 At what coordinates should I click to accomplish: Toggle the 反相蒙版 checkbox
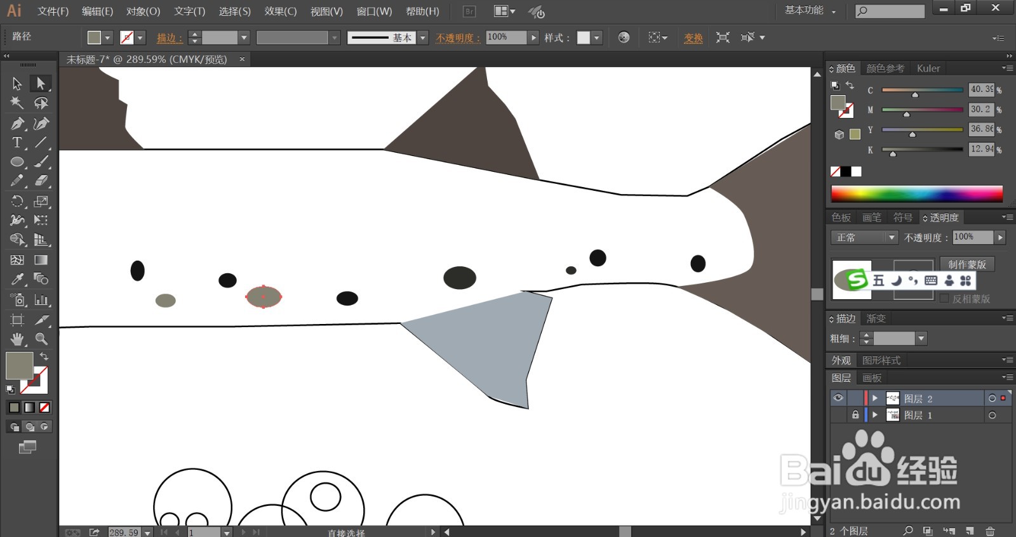click(944, 299)
